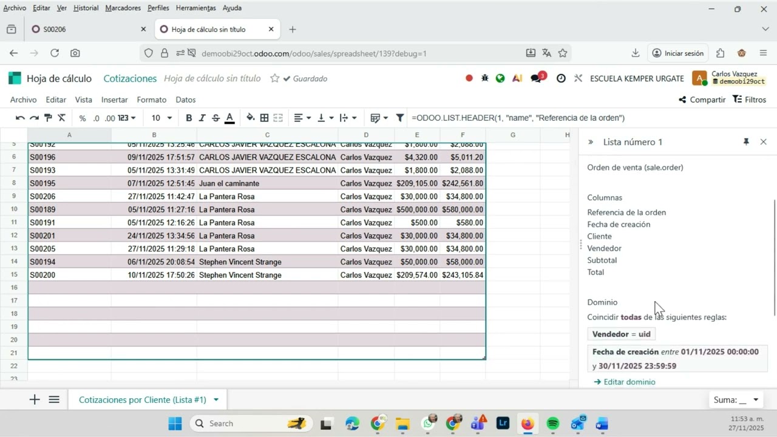Open the Cotizaciones por Cliente sheet tab menu arrow
The image size is (777, 437).
[x=215, y=399]
